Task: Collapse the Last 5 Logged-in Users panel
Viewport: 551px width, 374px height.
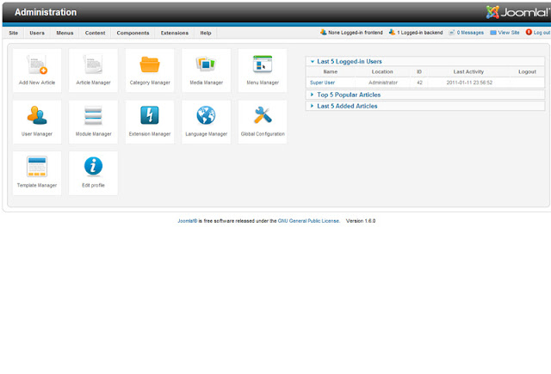Action: point(313,61)
